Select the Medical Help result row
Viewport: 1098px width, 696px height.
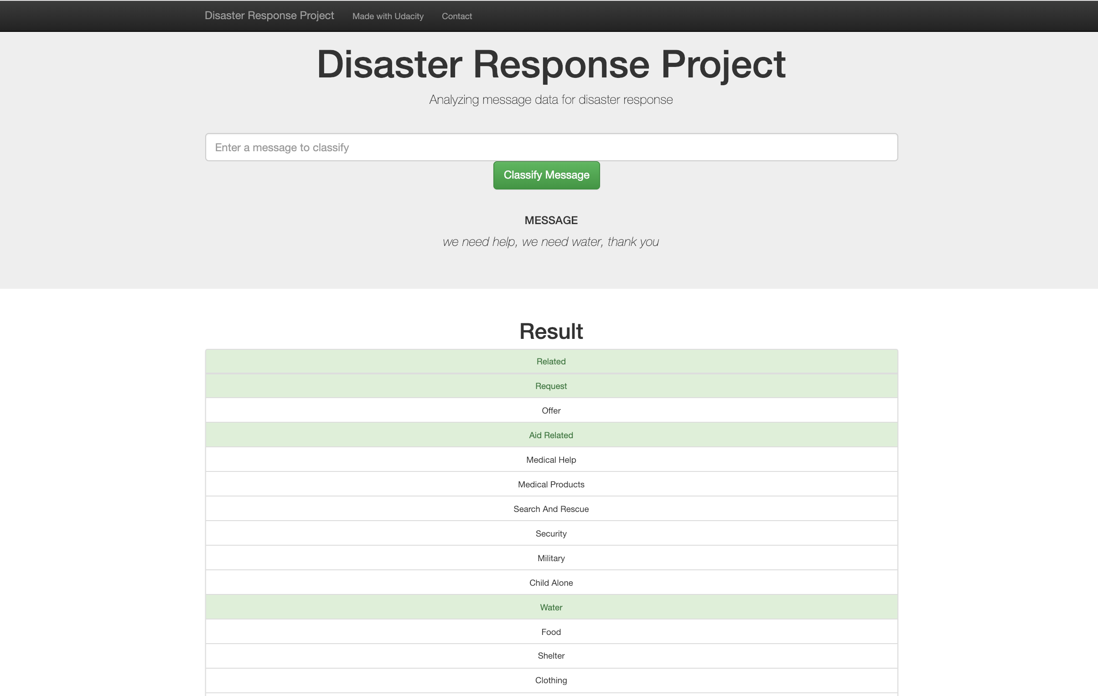point(551,460)
